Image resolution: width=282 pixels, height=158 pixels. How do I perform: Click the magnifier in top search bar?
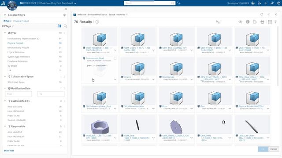point(173,3)
